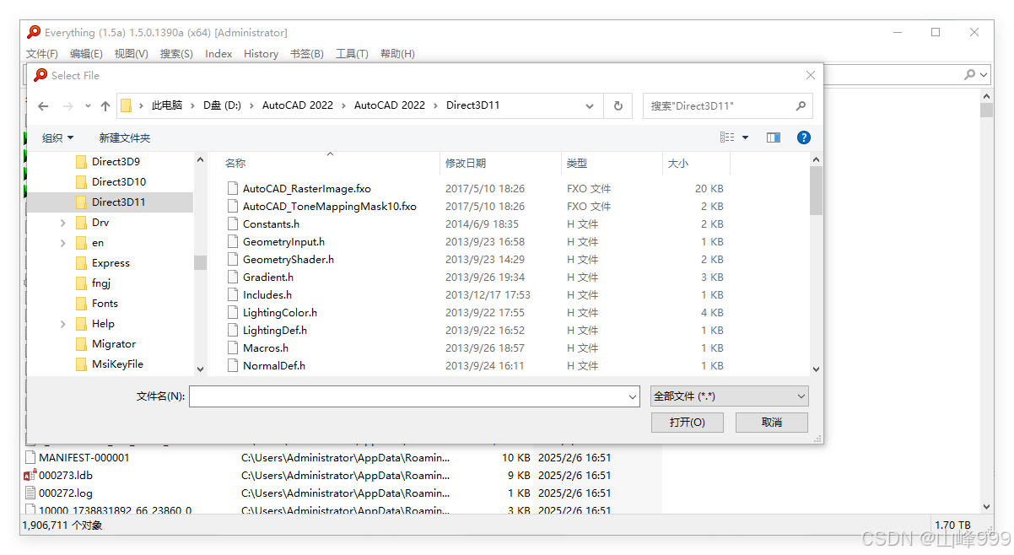Open the 帮助(H) menu
The width and height of the screenshot is (1014, 555).
coord(397,54)
